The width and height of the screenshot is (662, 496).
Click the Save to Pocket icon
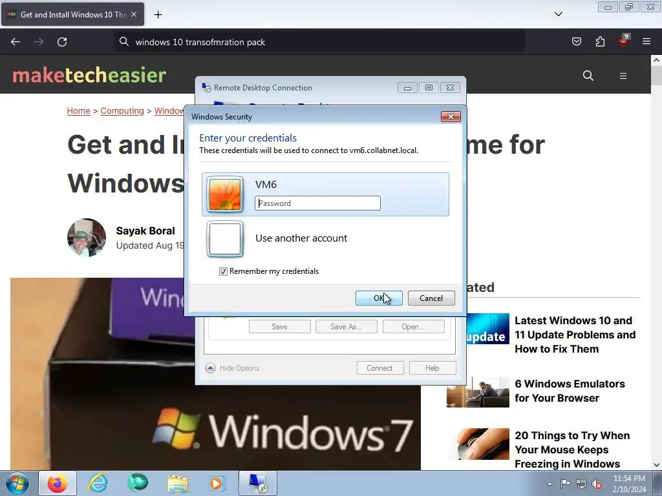[x=576, y=41]
